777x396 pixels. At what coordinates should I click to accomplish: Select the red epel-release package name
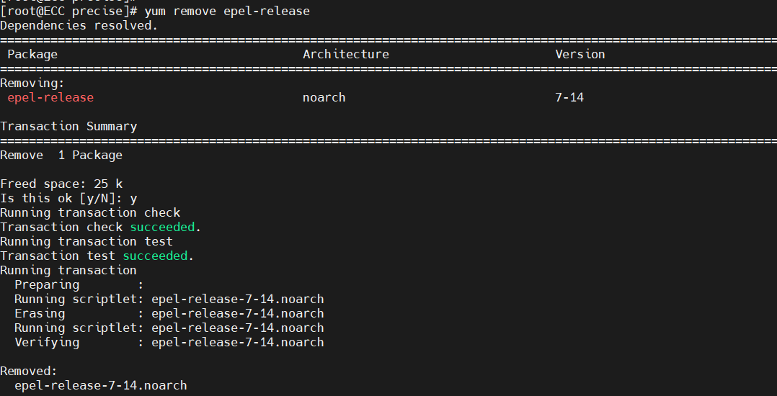point(50,97)
